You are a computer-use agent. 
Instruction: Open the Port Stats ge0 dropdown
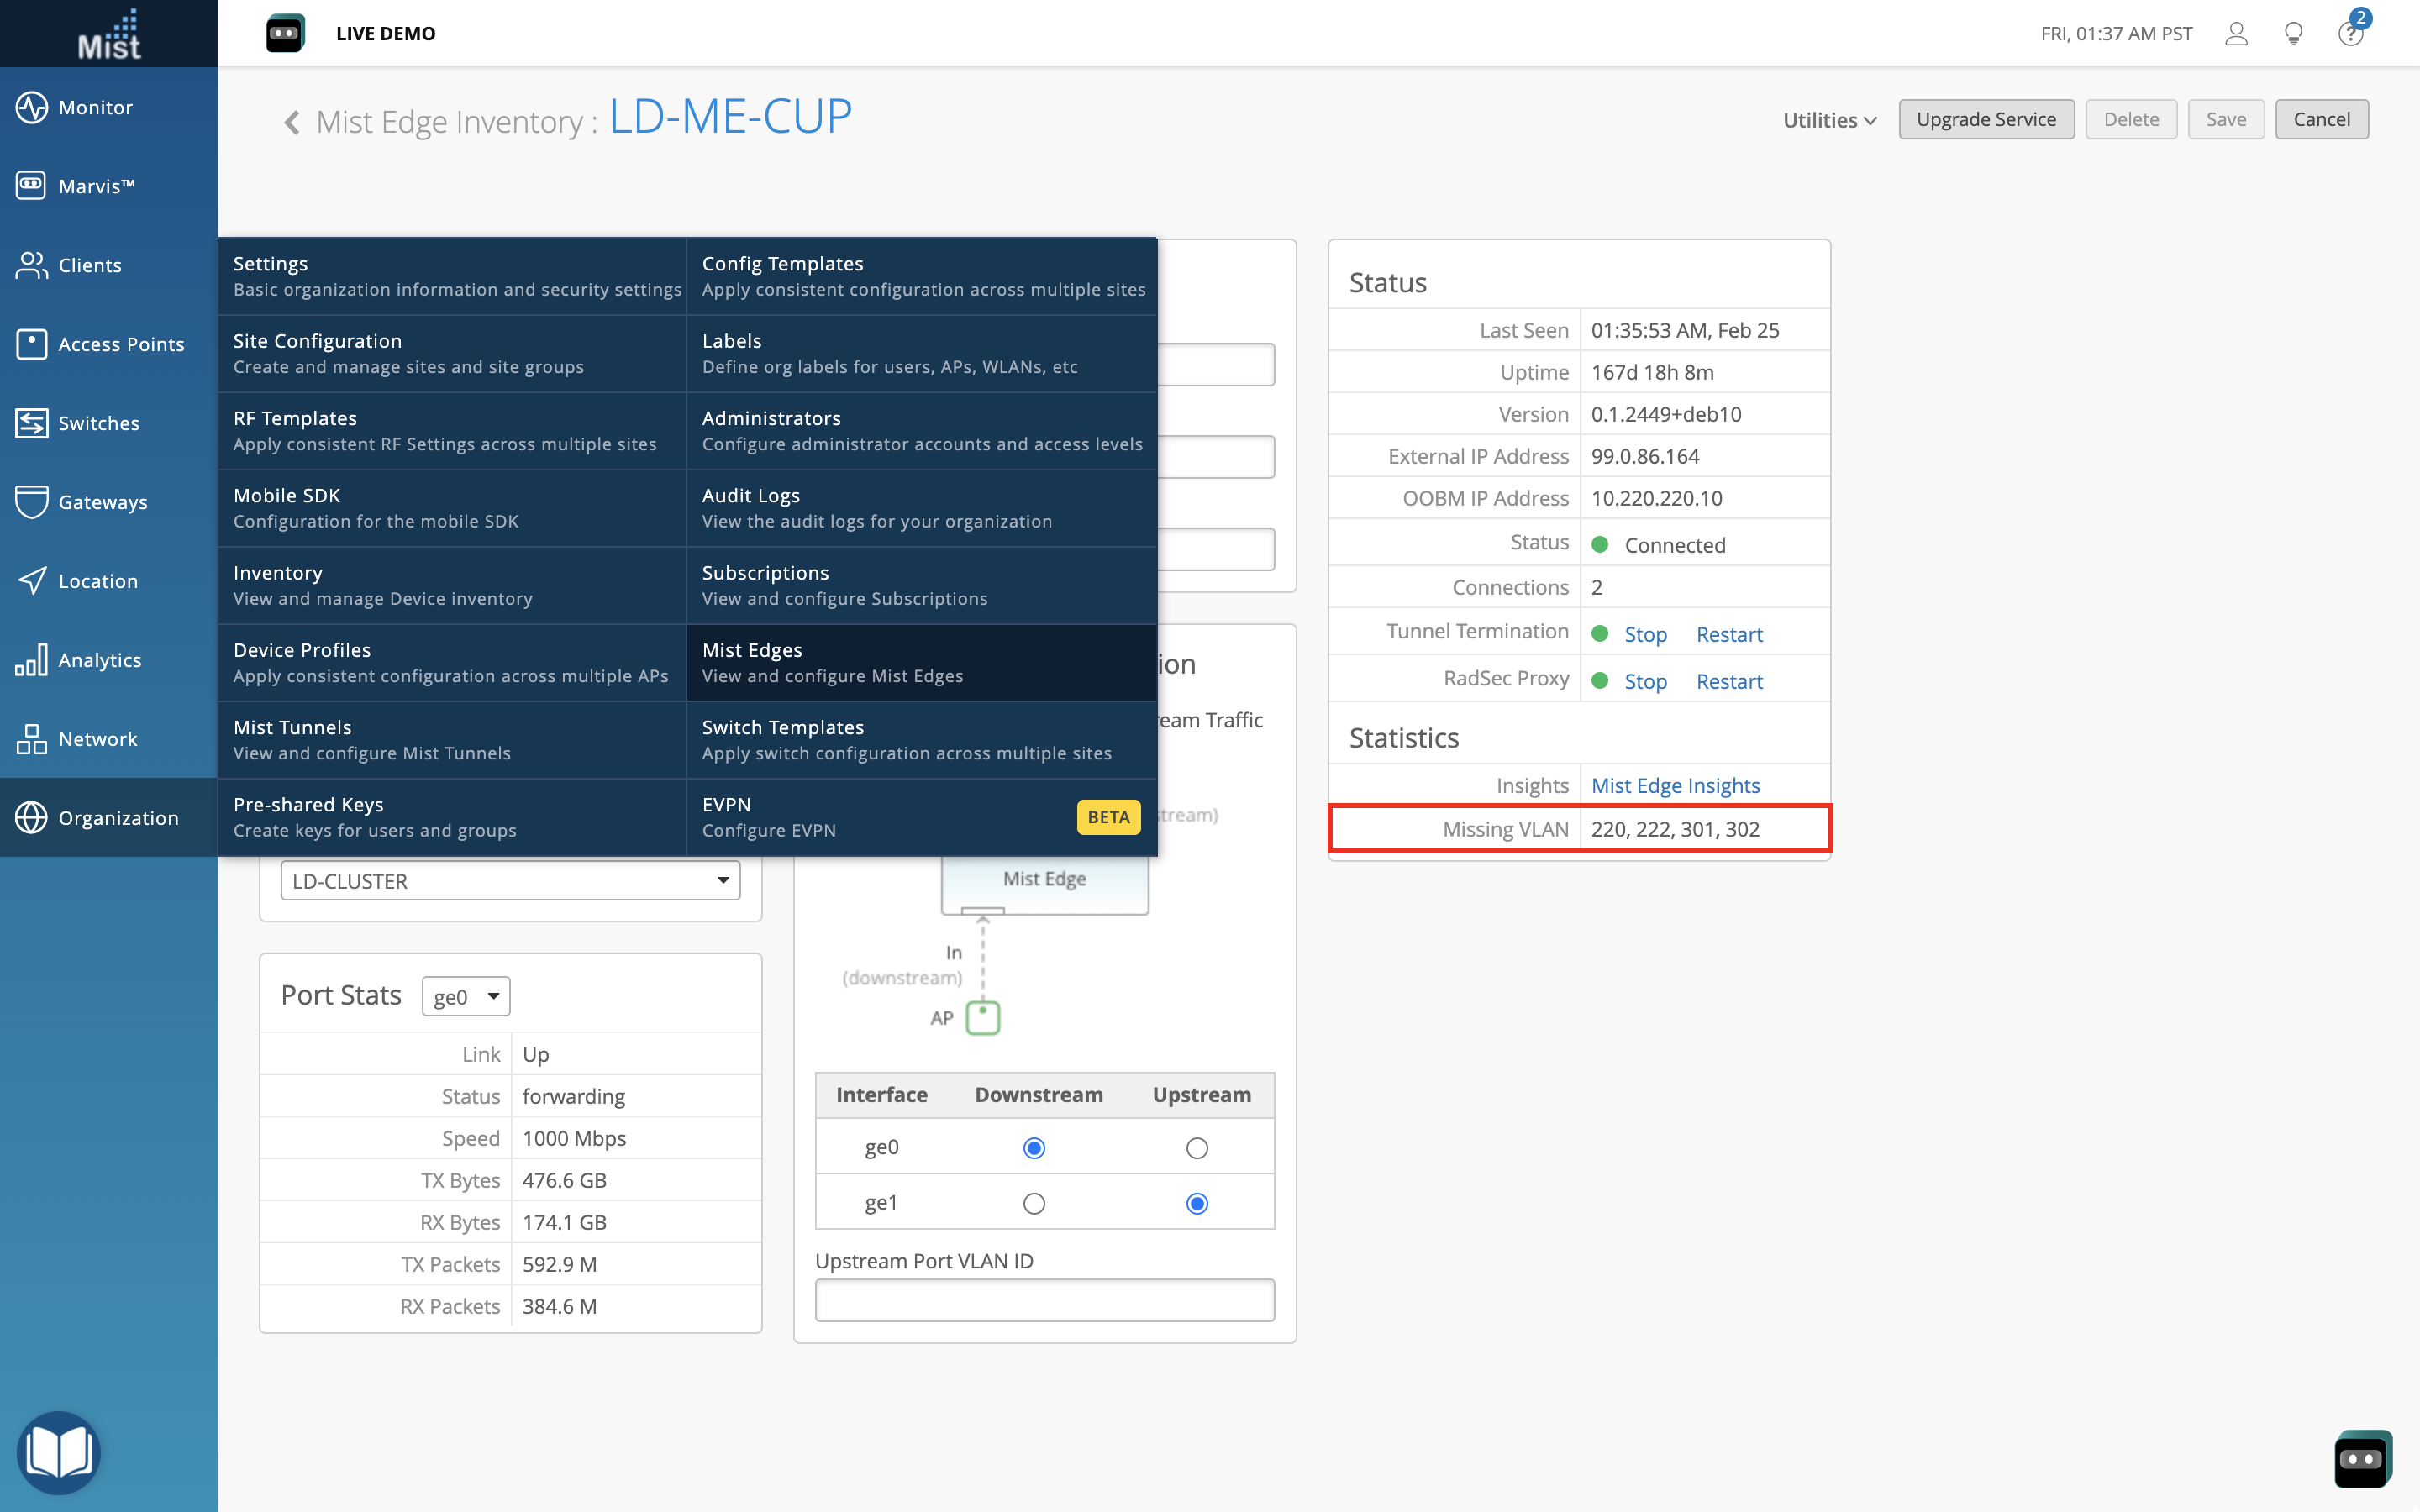466,996
